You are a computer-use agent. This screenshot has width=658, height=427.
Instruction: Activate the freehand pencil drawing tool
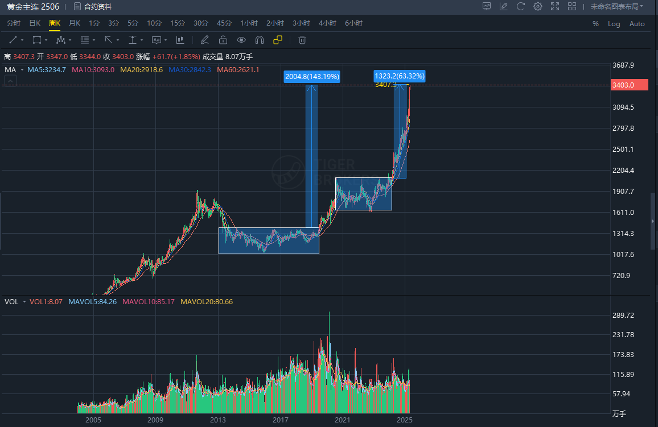(205, 40)
